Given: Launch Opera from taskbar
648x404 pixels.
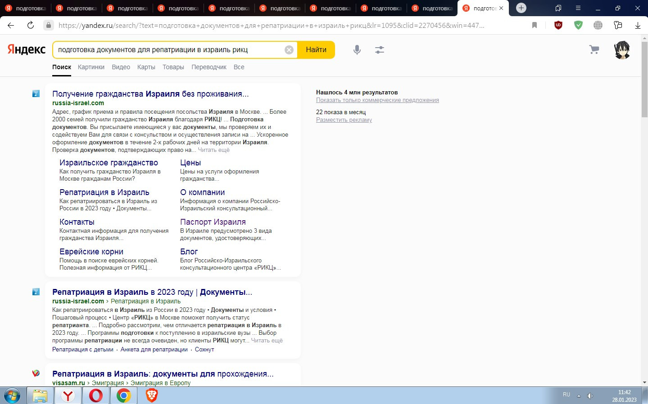Looking at the screenshot, I should [96, 396].
